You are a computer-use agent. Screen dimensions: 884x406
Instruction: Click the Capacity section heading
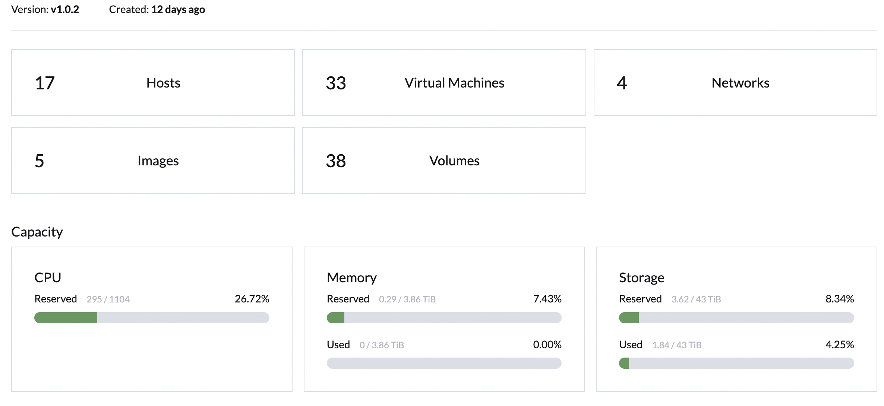point(37,232)
